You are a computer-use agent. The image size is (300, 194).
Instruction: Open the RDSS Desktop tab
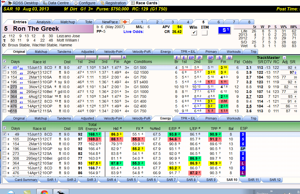23,3
